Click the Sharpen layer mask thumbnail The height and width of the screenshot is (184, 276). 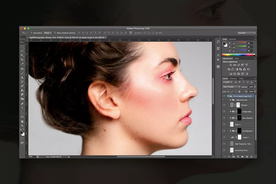click(238, 105)
